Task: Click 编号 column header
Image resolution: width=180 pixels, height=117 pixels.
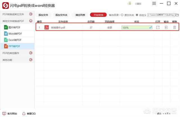Action: point(39,21)
